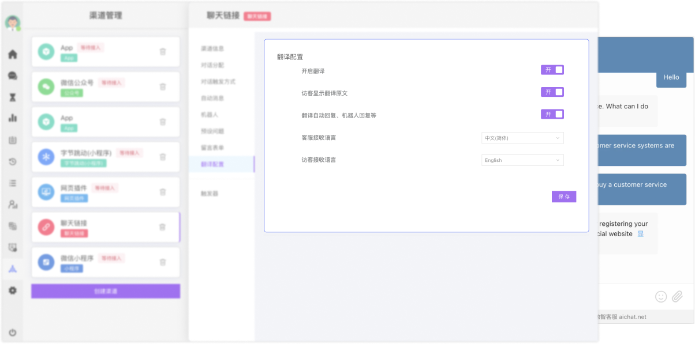The image size is (695, 344).
Task: Open the 触发器 menu item
Action: tap(210, 194)
